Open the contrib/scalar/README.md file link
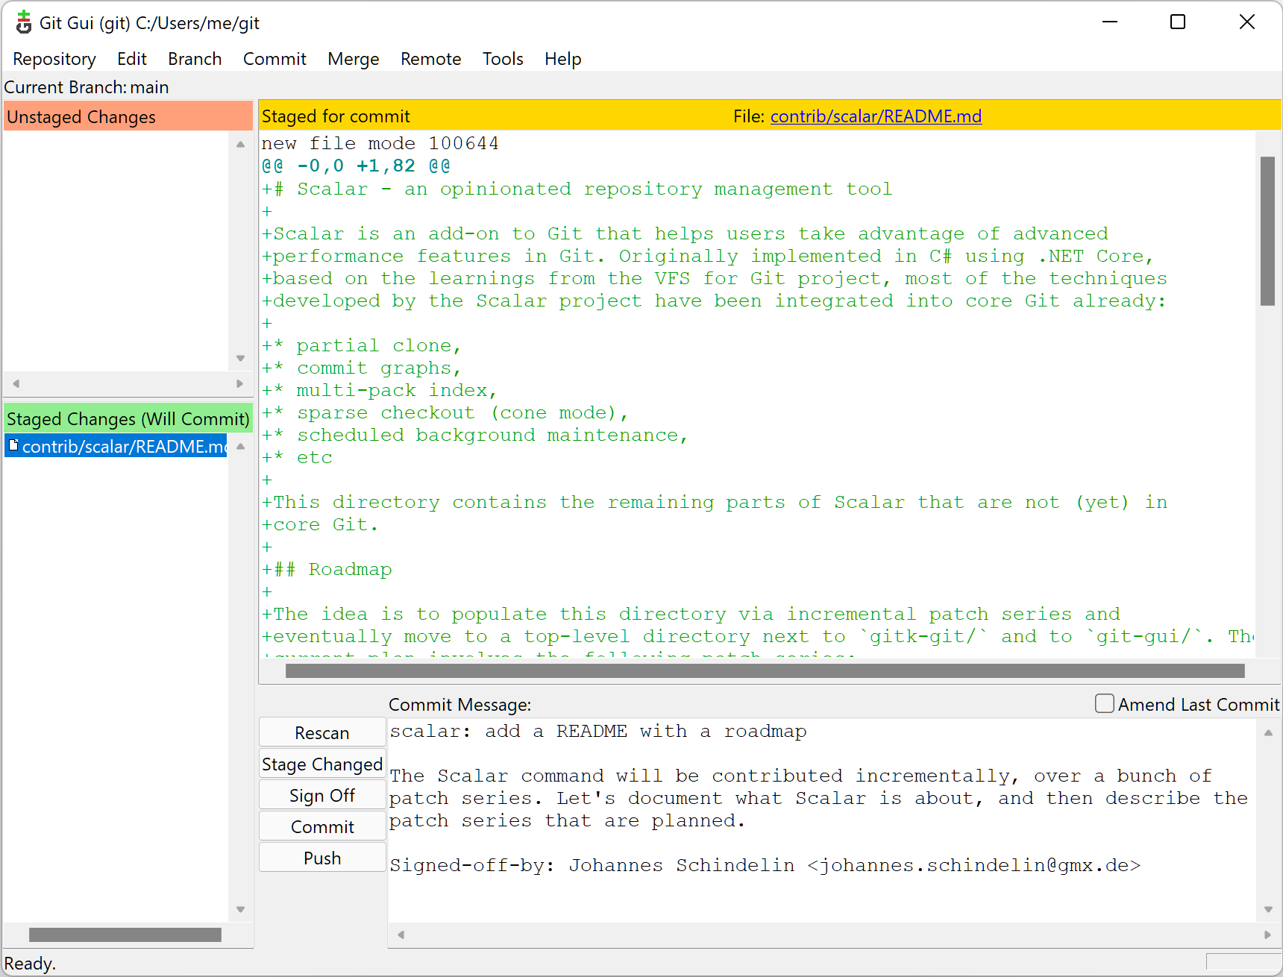1283x977 pixels. point(876,116)
